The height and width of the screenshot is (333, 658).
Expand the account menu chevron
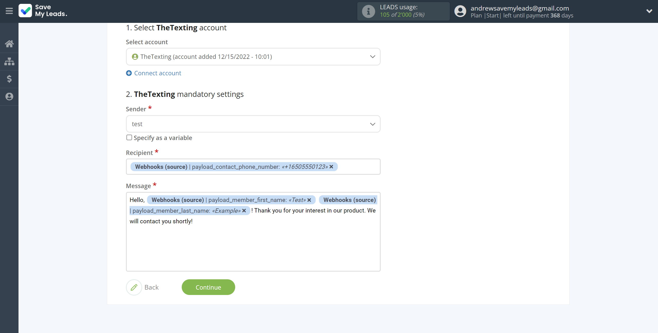(x=649, y=11)
